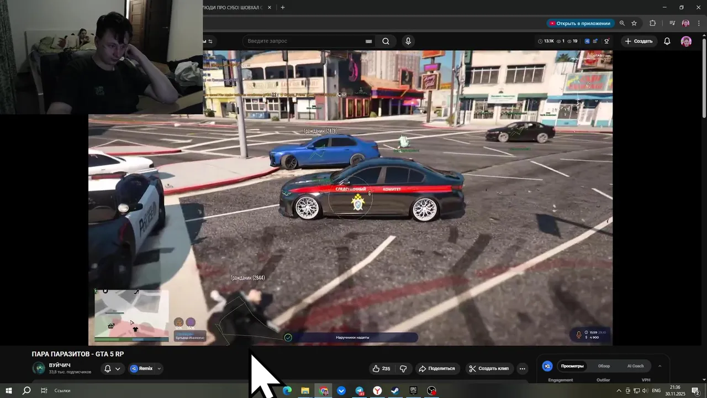
Task: Click the Создать create button
Action: [x=639, y=41]
